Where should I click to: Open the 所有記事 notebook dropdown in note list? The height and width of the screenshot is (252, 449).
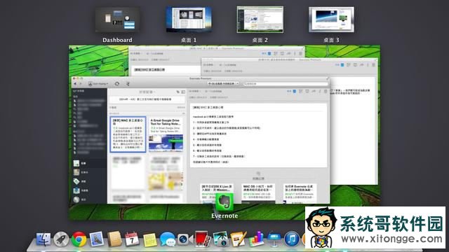point(147,92)
